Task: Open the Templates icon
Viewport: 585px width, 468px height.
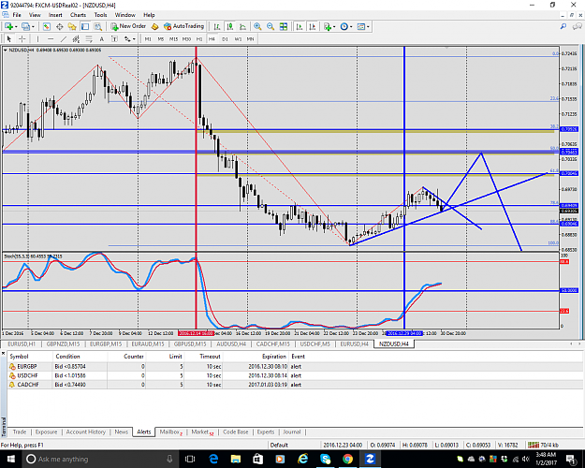Action: (360, 26)
